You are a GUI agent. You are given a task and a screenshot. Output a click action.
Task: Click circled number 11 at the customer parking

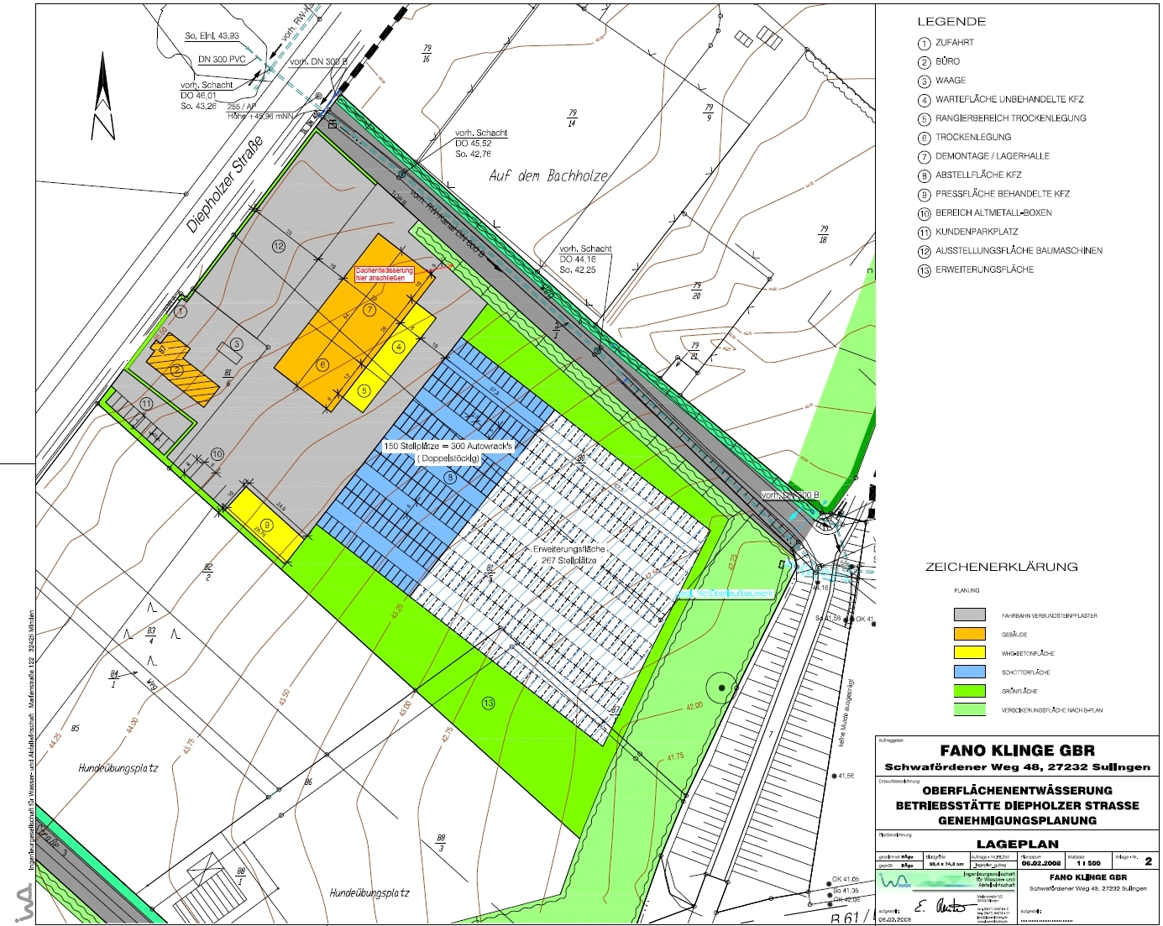point(146,404)
